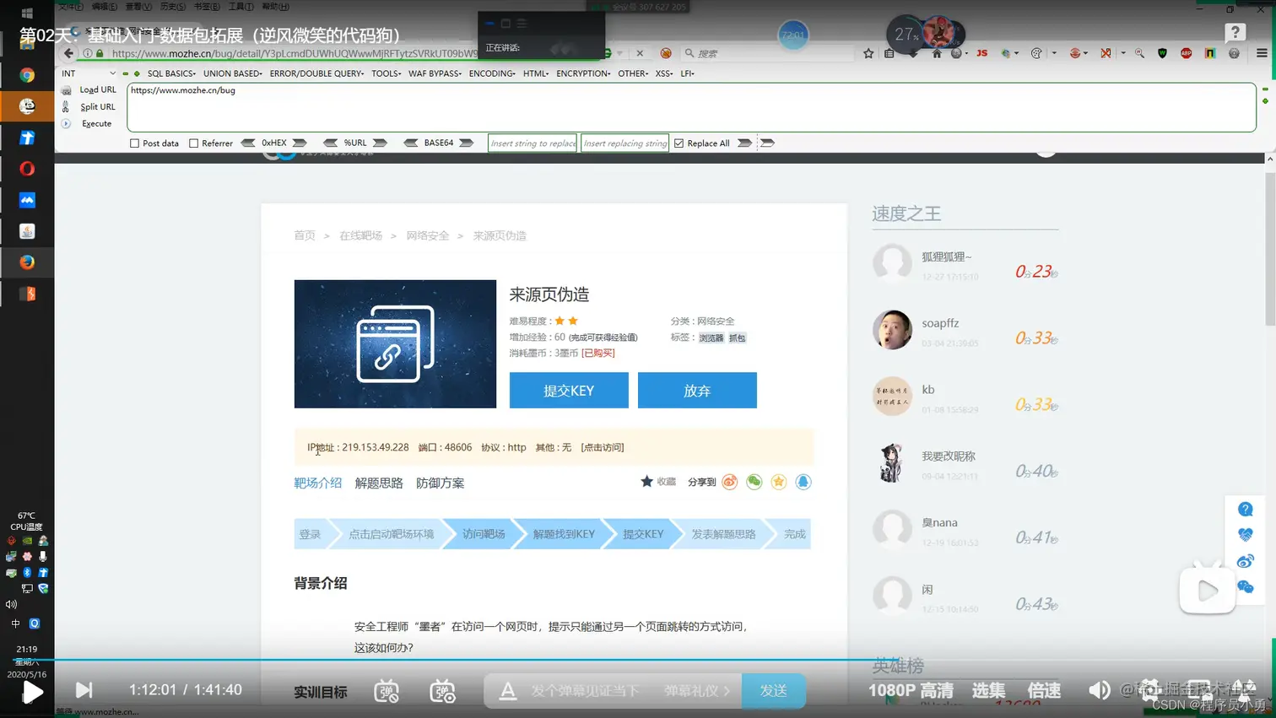Open 在线靶场 breadcrumb link
The image size is (1276, 718).
tap(360, 235)
